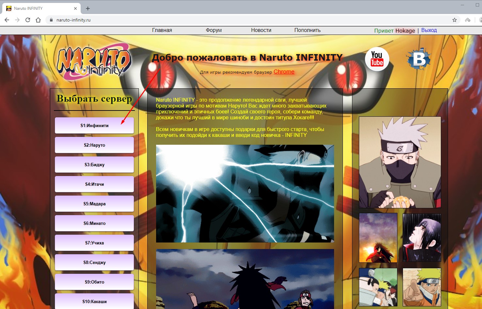Bookmark this page with star icon
Screen dimensions: 482x309
coord(455,20)
